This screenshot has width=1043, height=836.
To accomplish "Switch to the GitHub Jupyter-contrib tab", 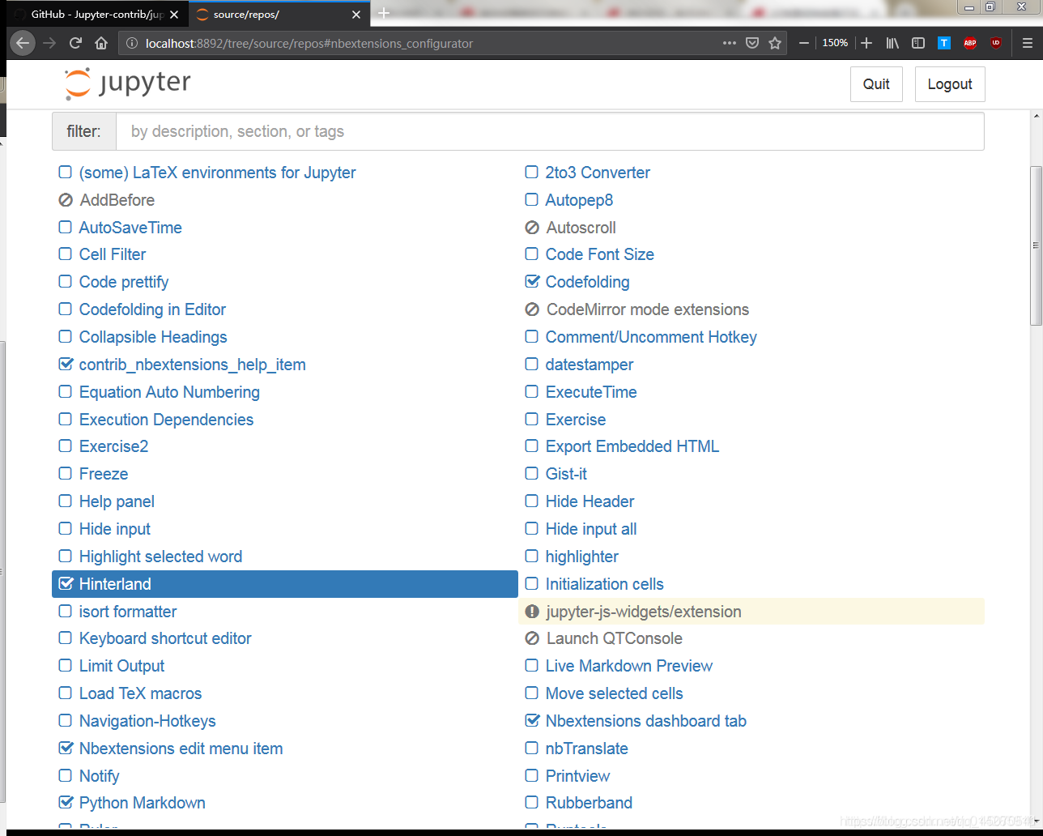I will pos(96,15).
